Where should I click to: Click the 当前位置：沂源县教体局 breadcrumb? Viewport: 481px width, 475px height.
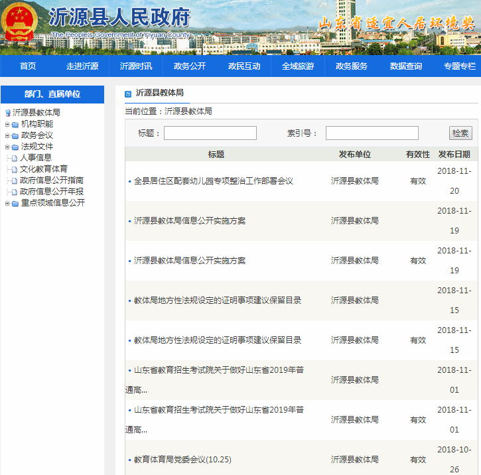[169, 111]
